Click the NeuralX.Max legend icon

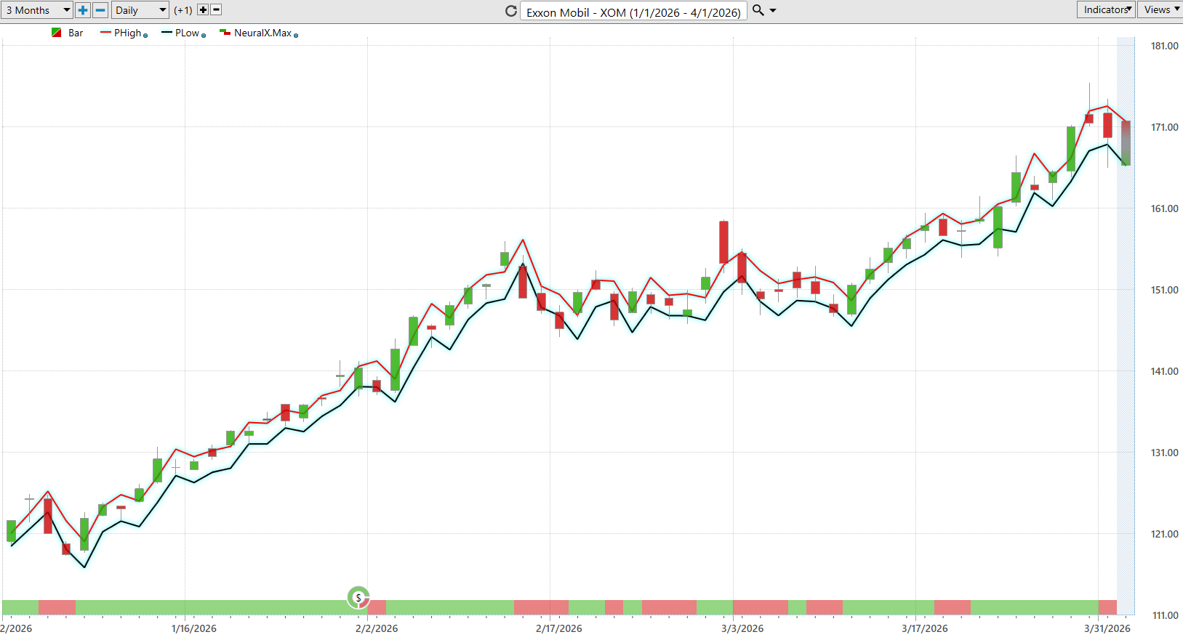click(225, 33)
